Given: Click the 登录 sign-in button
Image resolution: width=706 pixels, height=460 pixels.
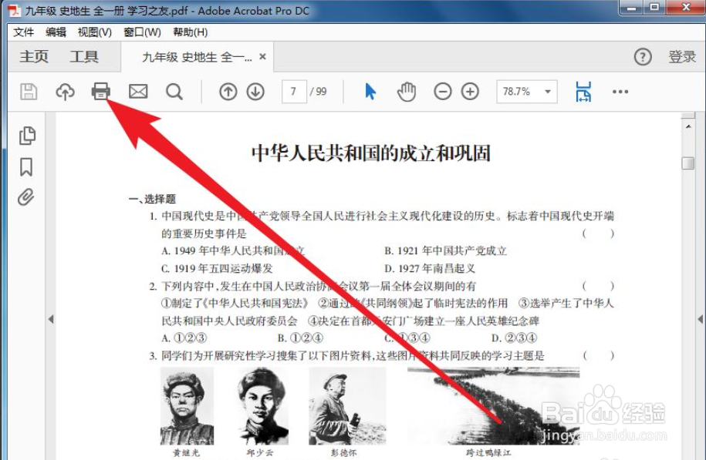Looking at the screenshot, I should click(682, 56).
